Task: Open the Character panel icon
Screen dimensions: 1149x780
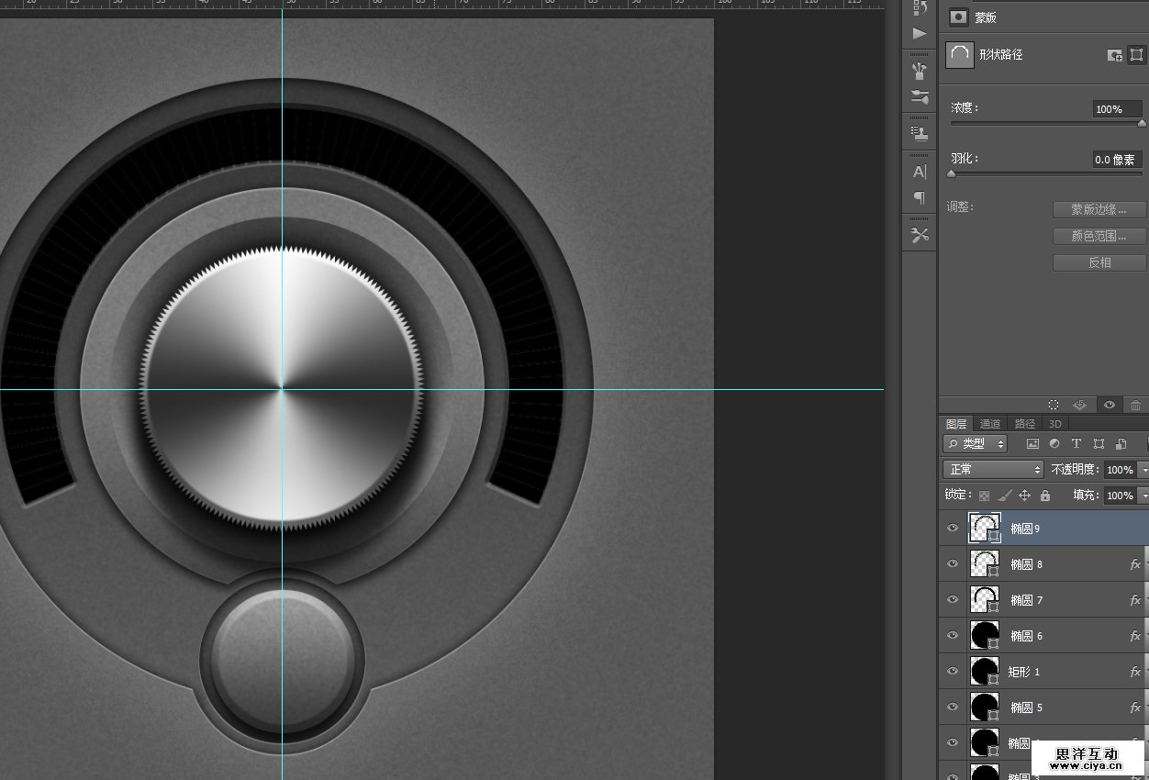Action: (919, 172)
